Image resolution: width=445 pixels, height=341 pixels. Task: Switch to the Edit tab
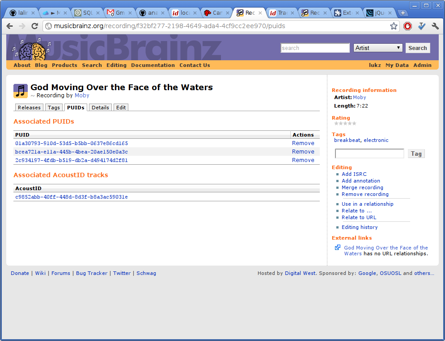(x=121, y=108)
